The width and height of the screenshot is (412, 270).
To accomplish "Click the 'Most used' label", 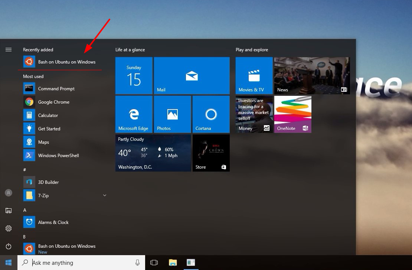I will point(33,77).
